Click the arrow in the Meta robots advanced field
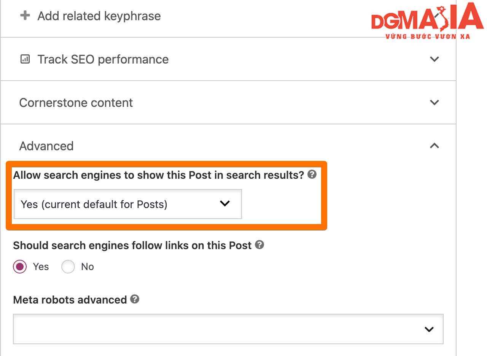Screen dimensions: 487x356 [x=429, y=329]
